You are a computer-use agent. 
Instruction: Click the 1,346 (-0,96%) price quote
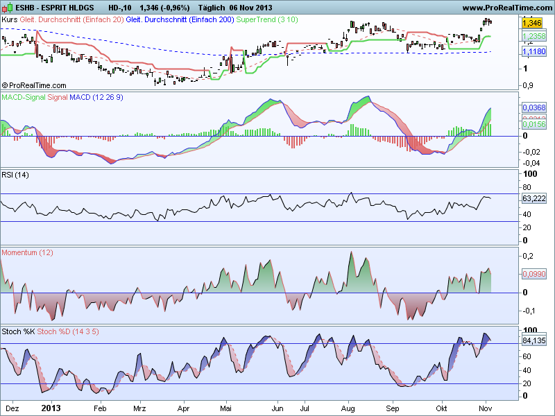tap(164, 8)
